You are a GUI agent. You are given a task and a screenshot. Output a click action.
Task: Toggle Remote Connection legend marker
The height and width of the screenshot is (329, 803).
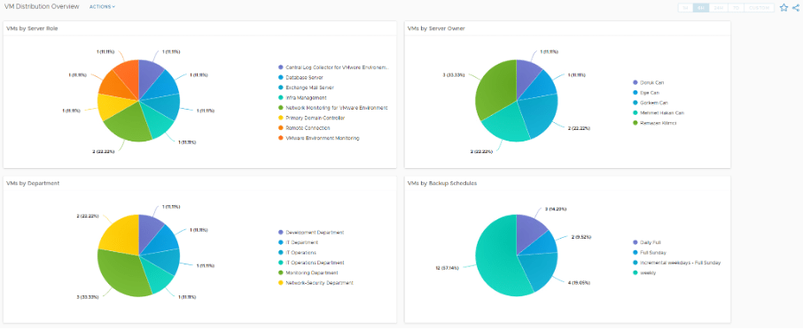pos(281,127)
